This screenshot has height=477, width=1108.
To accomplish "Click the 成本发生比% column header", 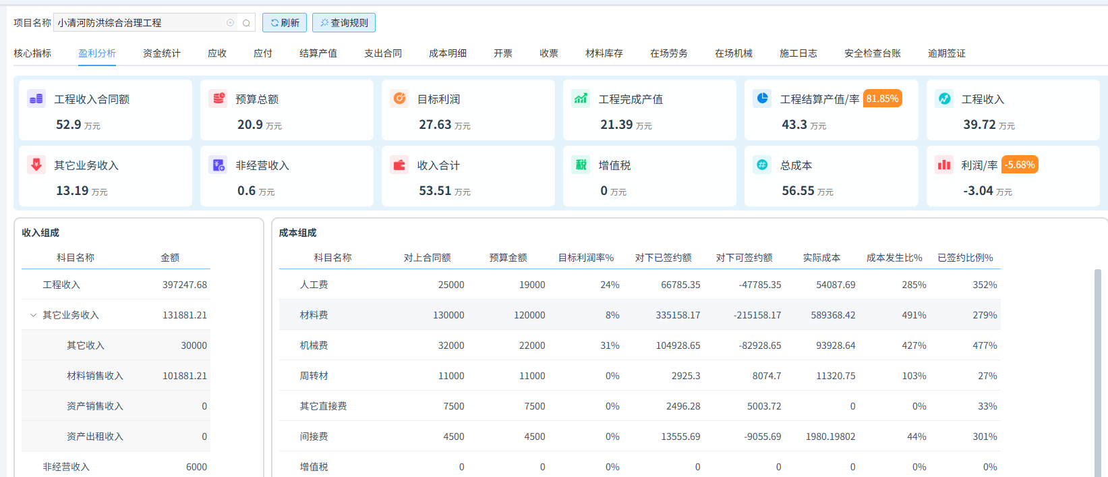I will (x=894, y=258).
